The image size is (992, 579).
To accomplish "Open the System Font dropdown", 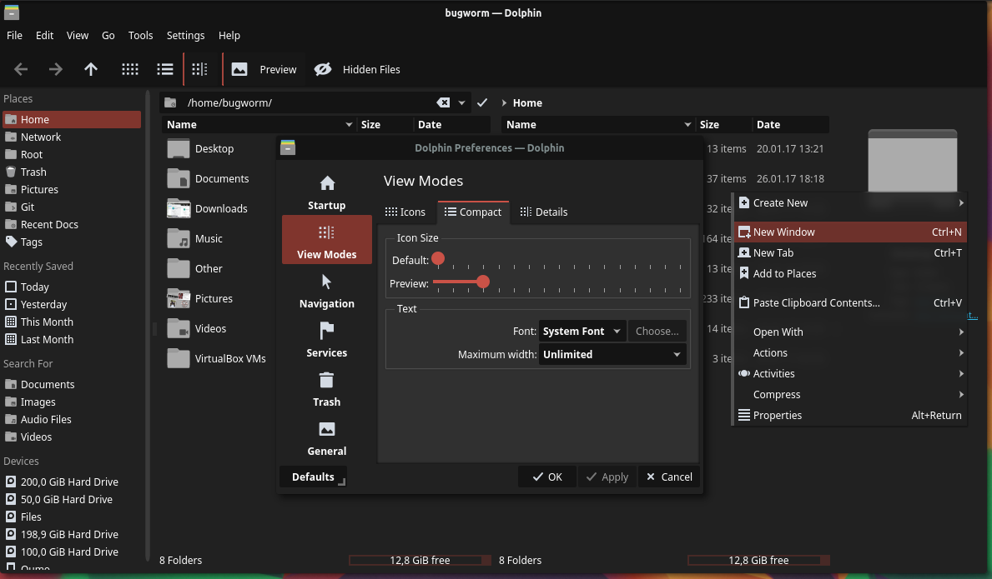I will [582, 332].
